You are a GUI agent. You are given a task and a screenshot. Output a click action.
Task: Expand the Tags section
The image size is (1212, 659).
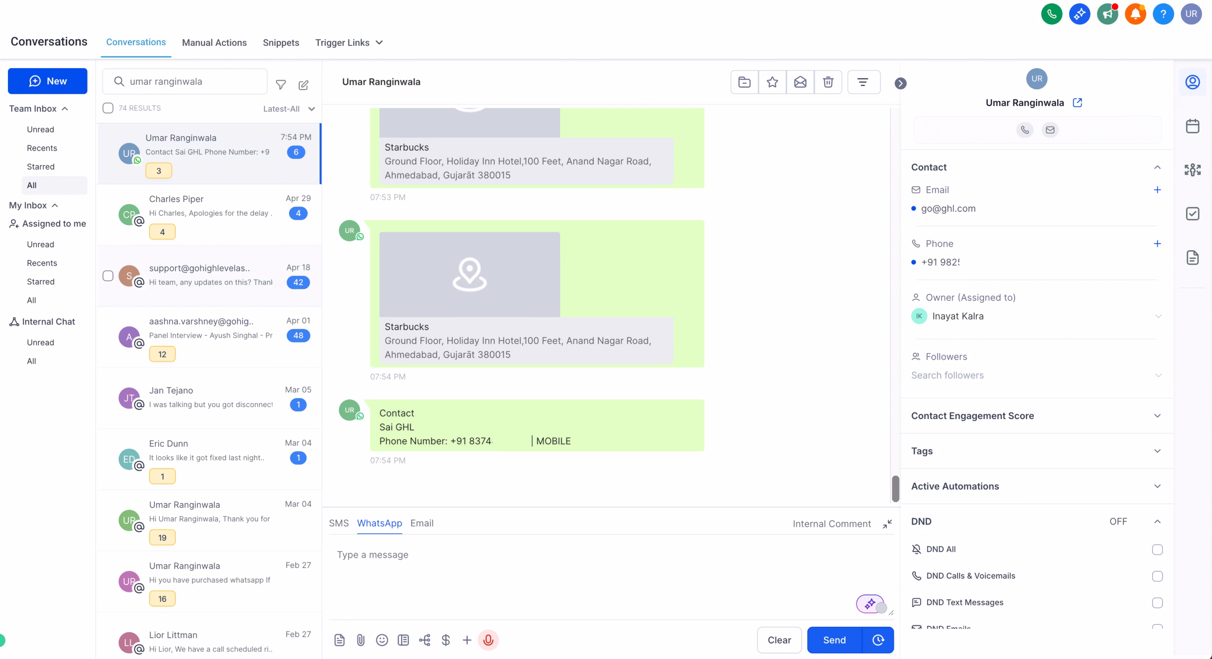pos(1157,451)
